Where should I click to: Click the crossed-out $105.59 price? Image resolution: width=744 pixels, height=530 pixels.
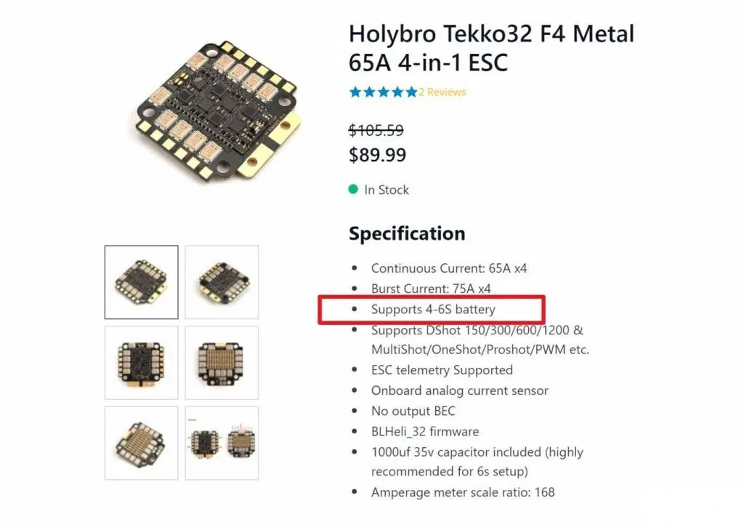point(376,130)
